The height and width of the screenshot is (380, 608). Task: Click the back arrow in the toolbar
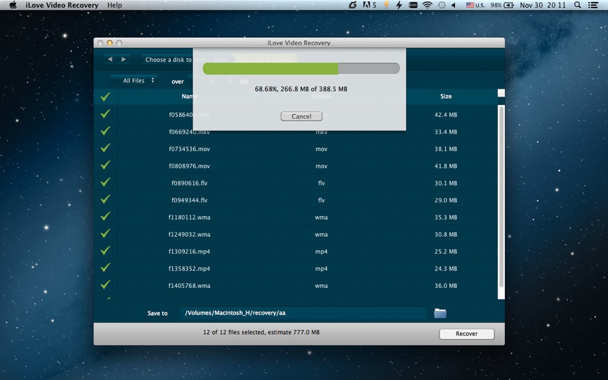click(110, 59)
